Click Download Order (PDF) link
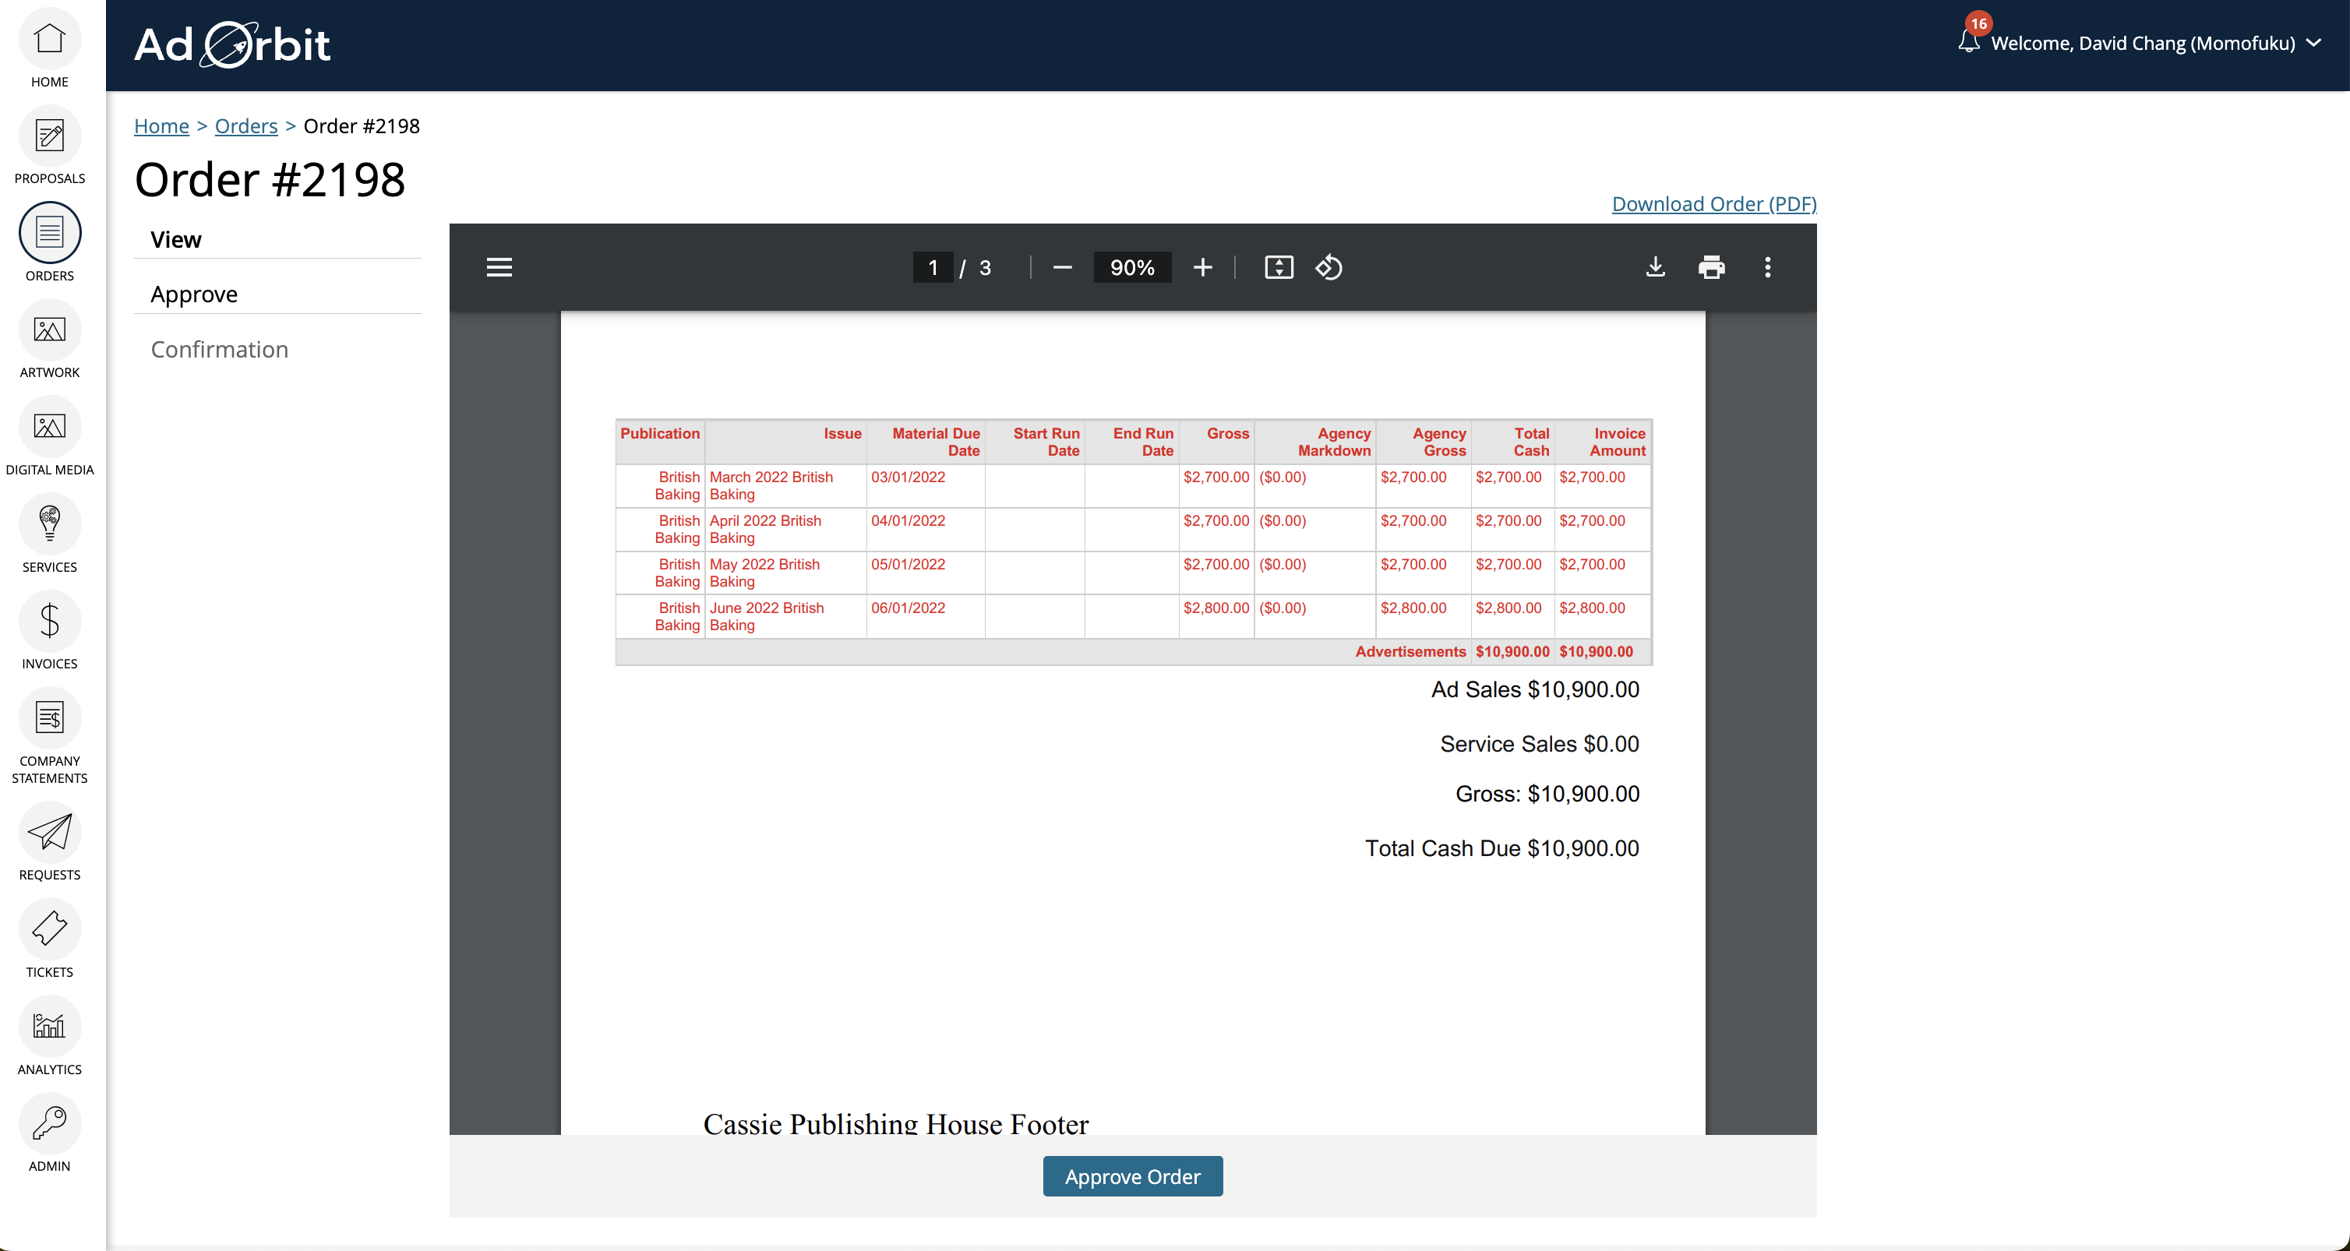Image resolution: width=2350 pixels, height=1251 pixels. point(1713,203)
